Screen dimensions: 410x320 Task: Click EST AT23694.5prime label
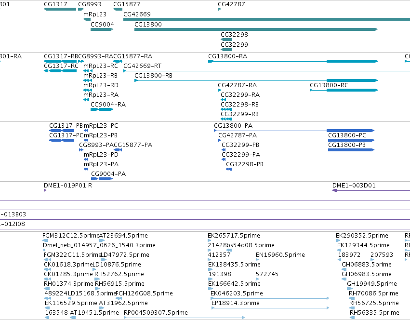[123, 236]
